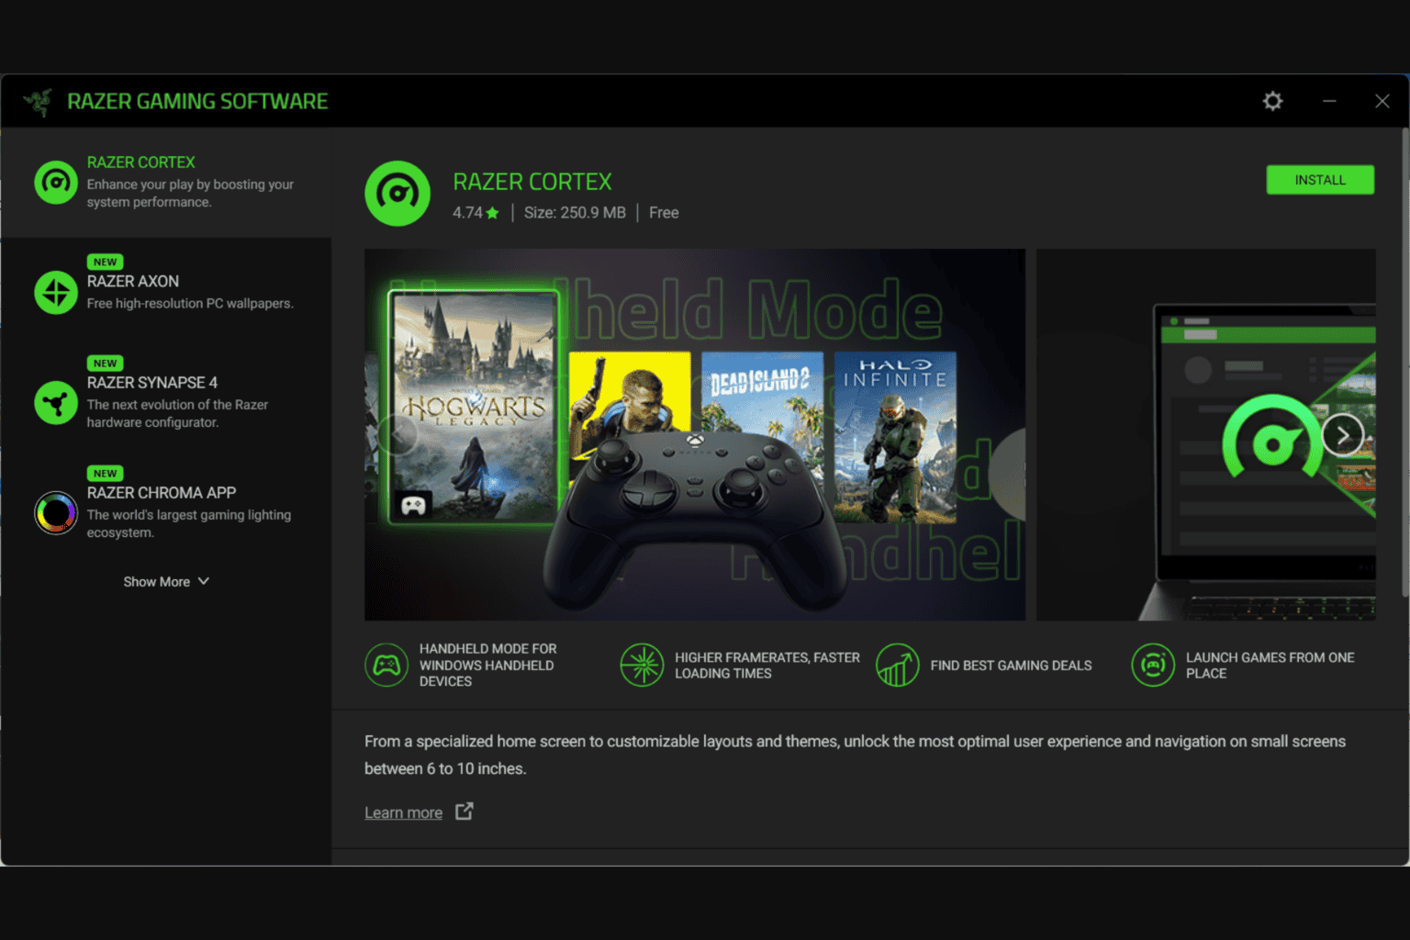
Task: Close the Razer Gaming Software window
Action: (1382, 101)
